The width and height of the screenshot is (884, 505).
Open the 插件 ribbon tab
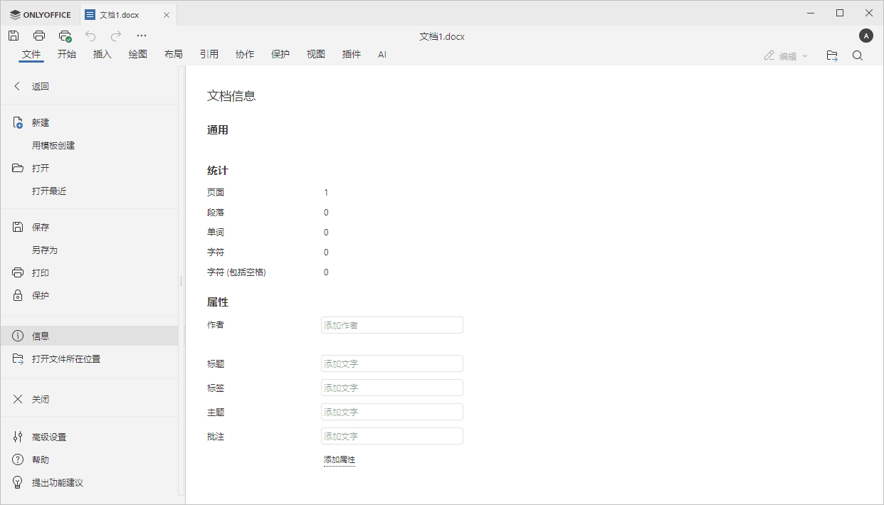pyautogui.click(x=351, y=53)
